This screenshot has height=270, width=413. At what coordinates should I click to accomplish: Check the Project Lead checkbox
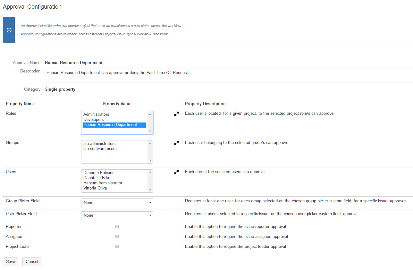coord(117,246)
